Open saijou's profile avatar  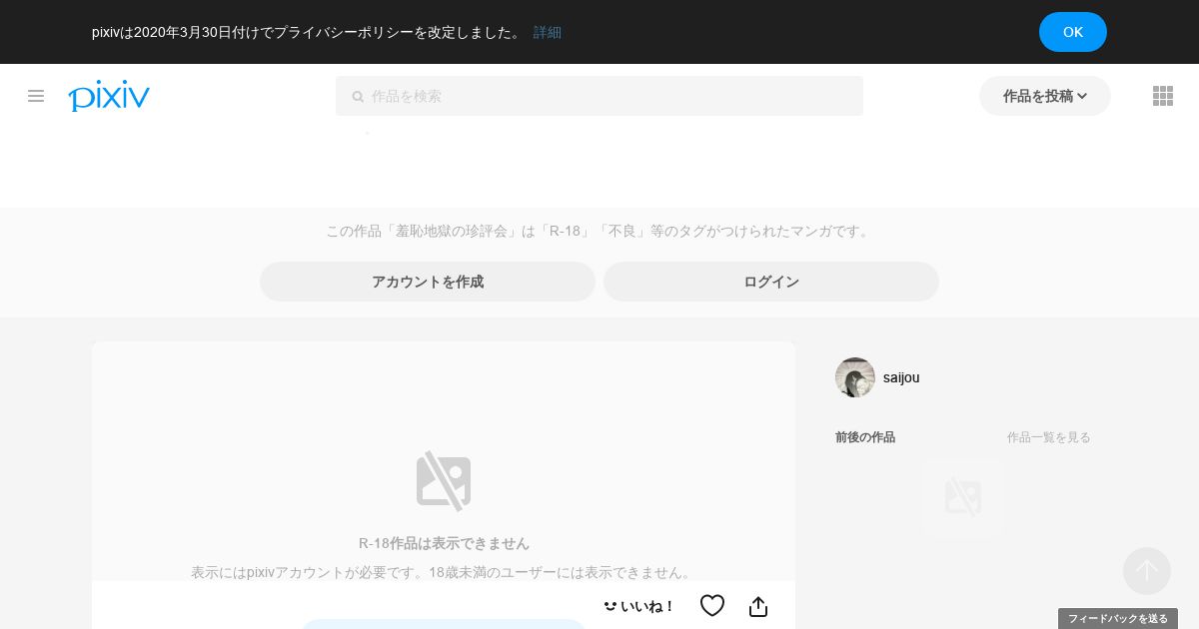(855, 377)
